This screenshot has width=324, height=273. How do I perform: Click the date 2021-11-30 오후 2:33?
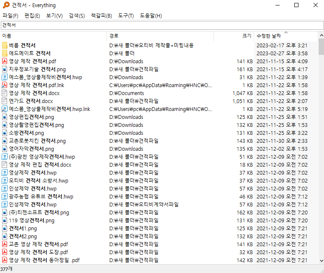click(282, 141)
